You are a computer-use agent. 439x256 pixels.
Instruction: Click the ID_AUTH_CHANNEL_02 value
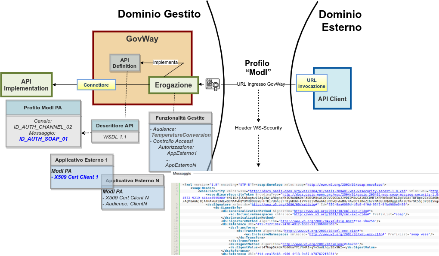point(43,127)
